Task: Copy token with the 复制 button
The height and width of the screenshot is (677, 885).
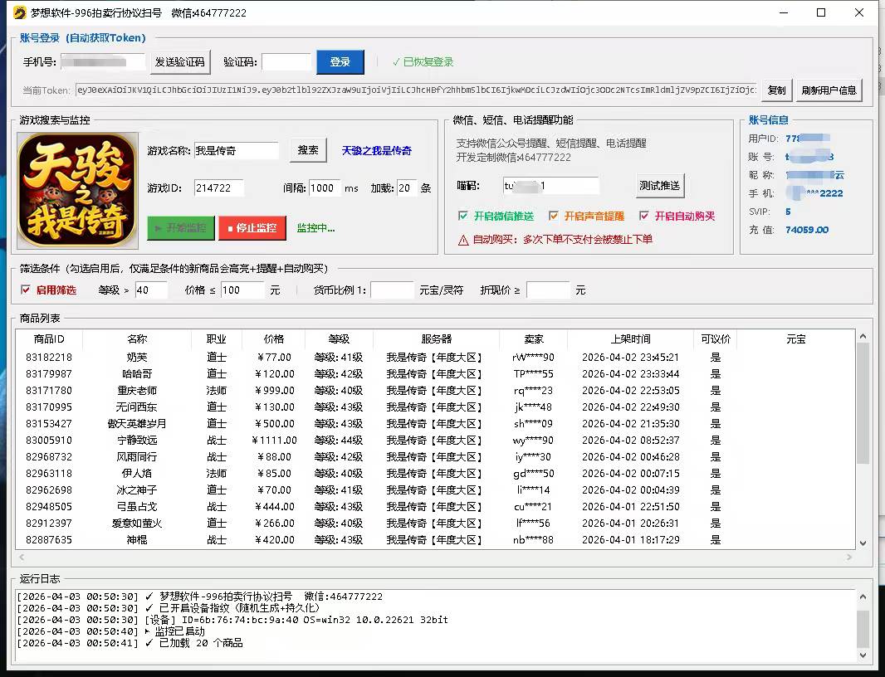Action: 776,90
